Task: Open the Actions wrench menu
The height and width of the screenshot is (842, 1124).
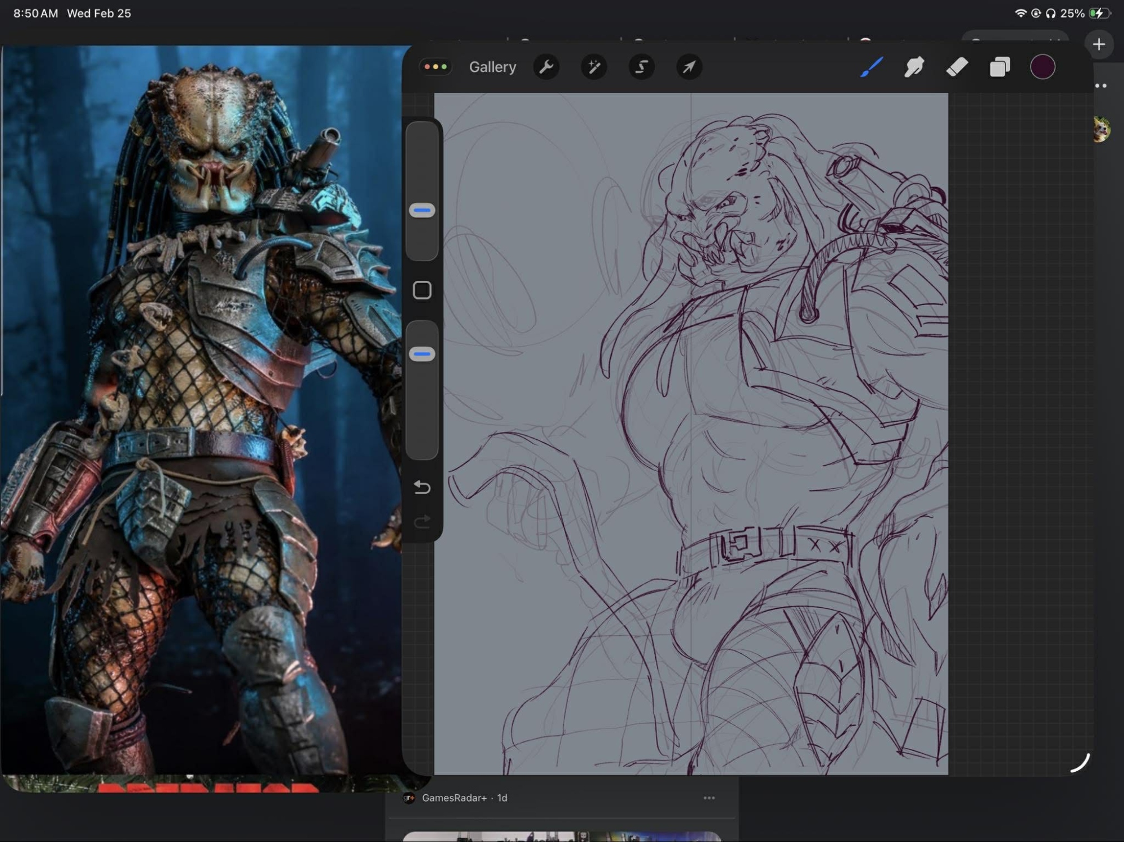Action: pyautogui.click(x=546, y=67)
